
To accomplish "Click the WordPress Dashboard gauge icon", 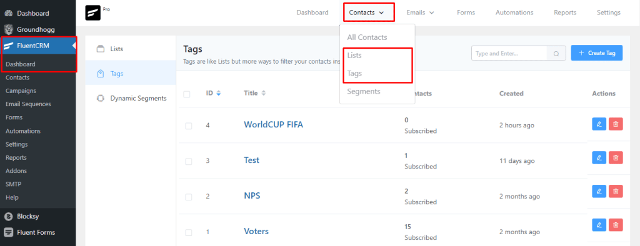I will coord(8,14).
